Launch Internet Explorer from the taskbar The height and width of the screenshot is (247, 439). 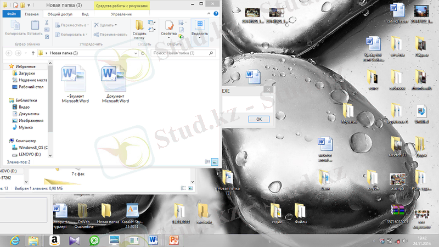pos(13,240)
